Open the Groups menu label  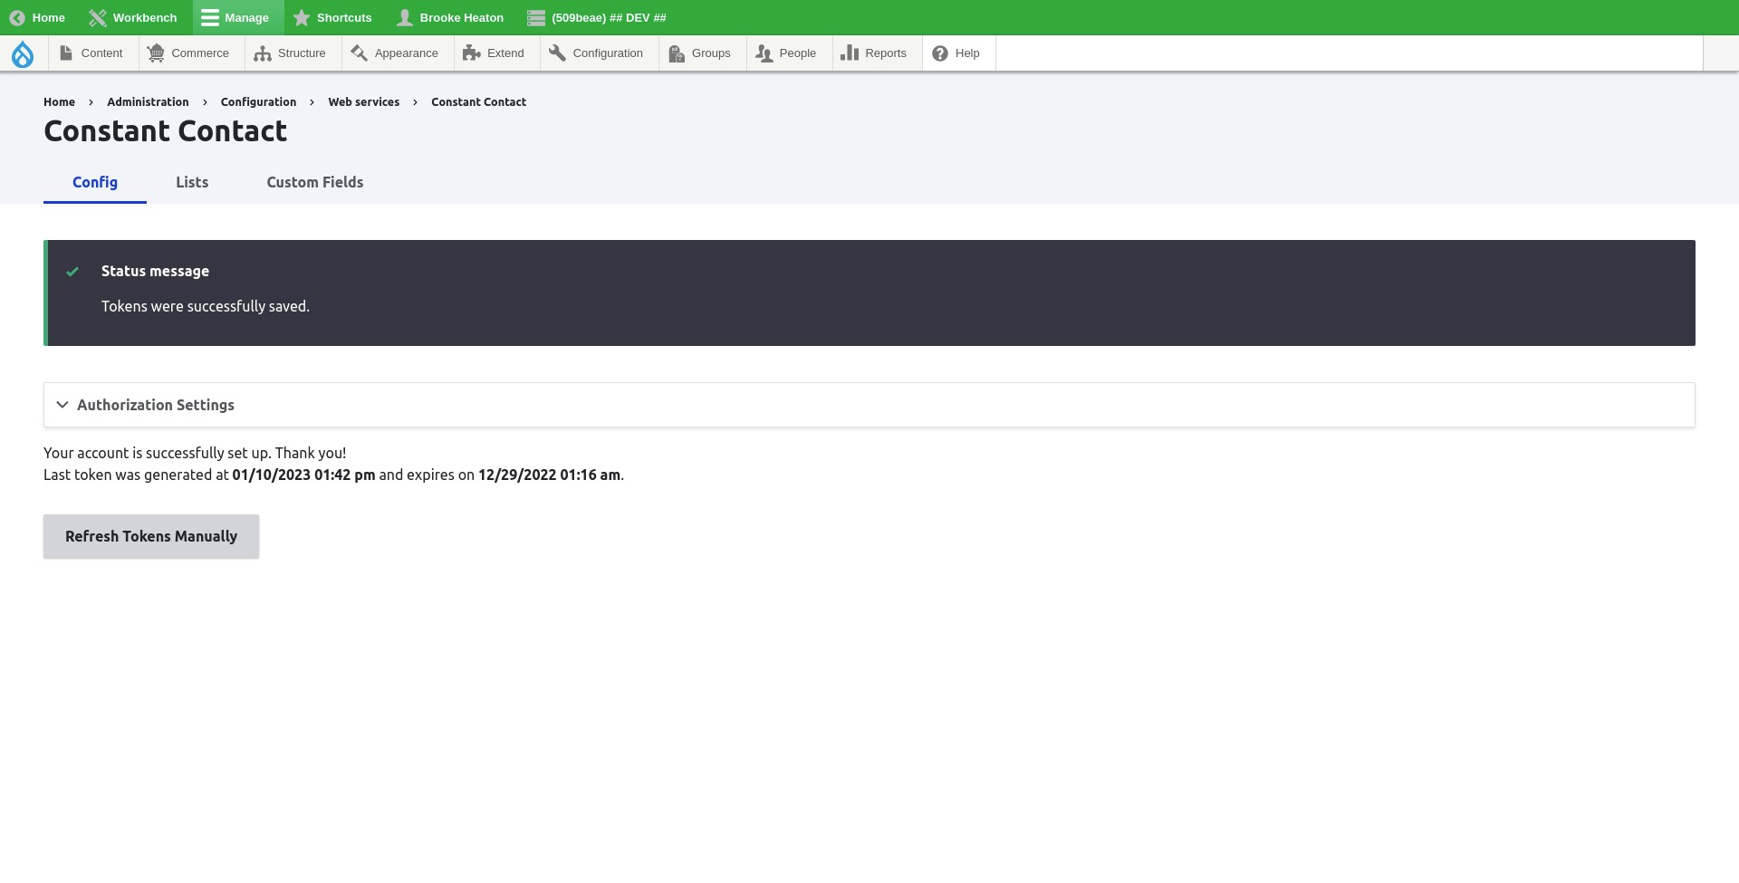[711, 53]
